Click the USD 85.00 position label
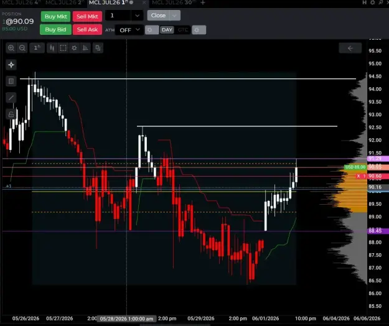 coord(355,167)
